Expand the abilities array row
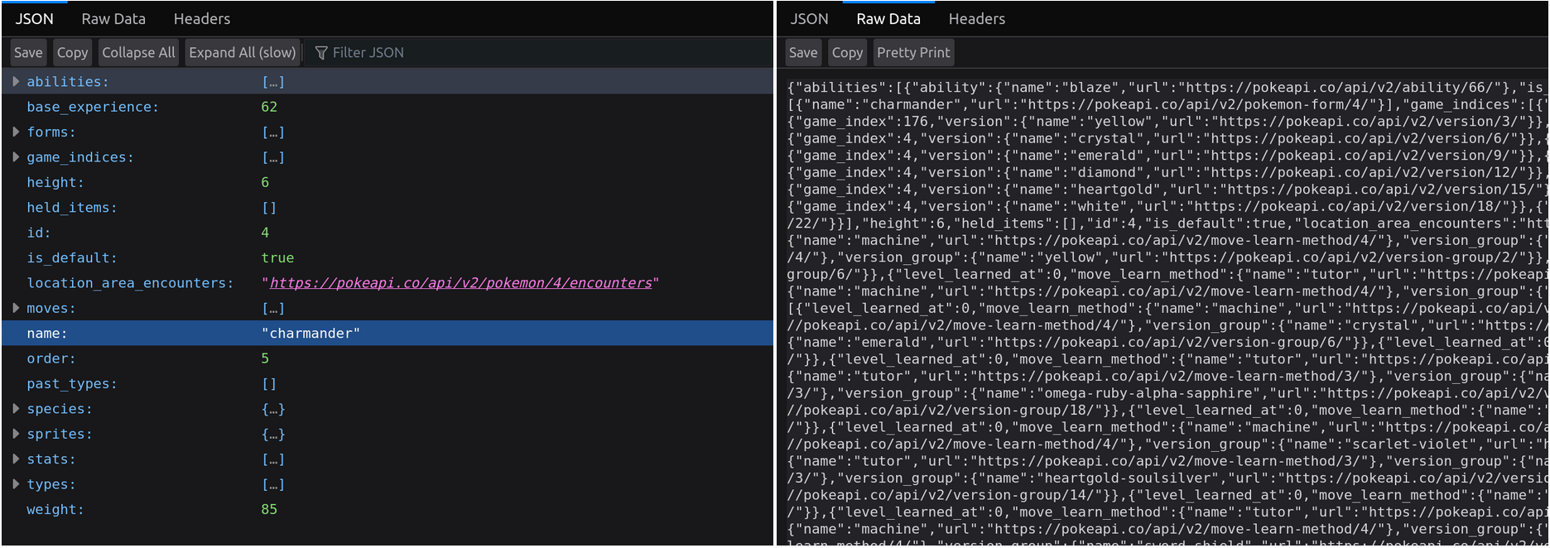This screenshot has height=548, width=1550. coord(16,82)
